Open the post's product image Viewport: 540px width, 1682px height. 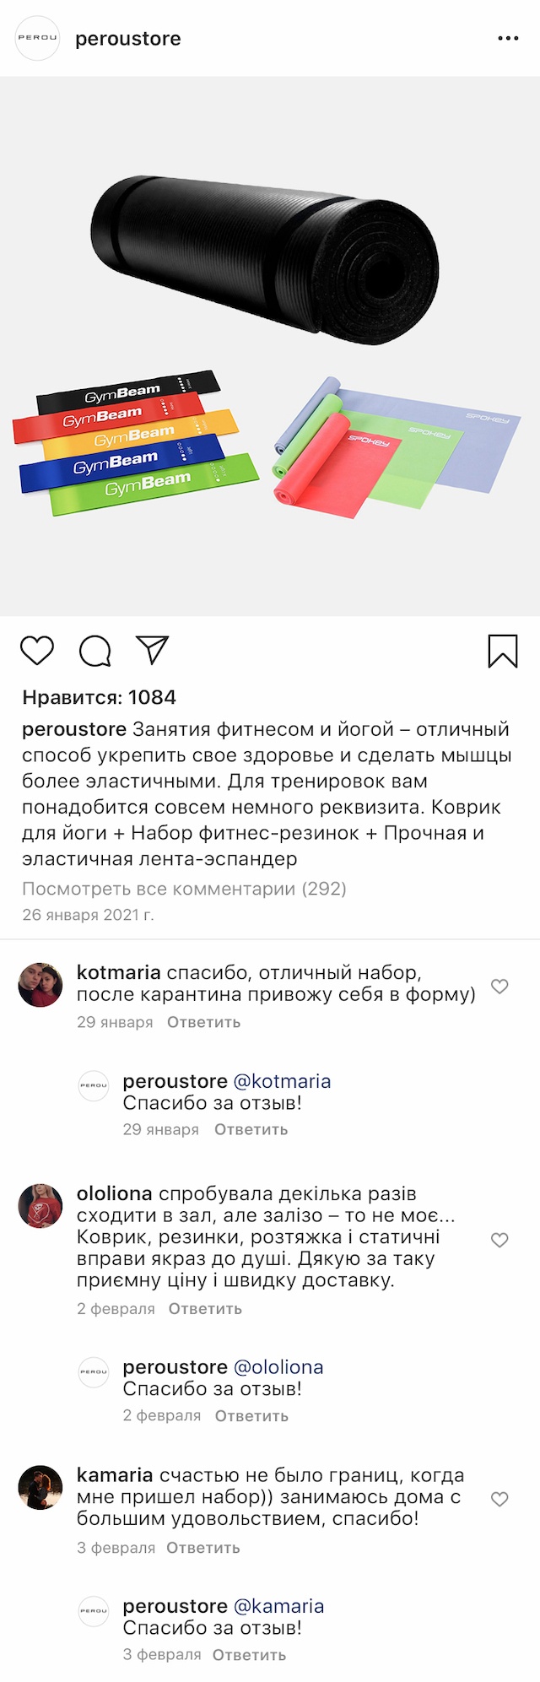pos(270,346)
